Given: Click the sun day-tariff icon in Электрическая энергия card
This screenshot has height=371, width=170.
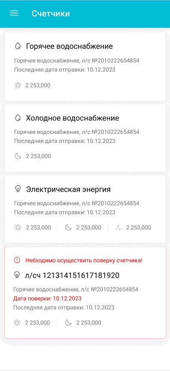Looking at the screenshot, I should (x=18, y=228).
